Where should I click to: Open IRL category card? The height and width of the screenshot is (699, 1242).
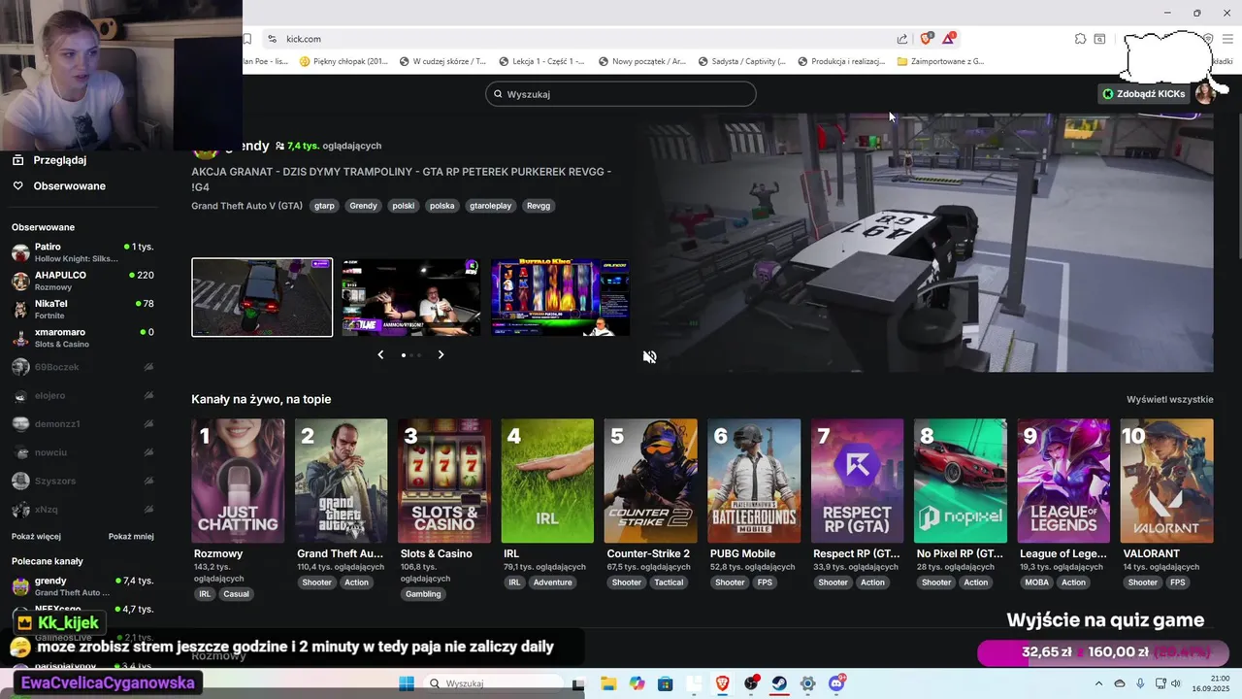click(x=547, y=481)
